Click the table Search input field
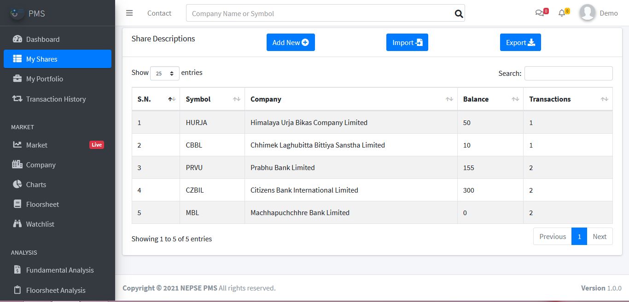 (x=568, y=74)
